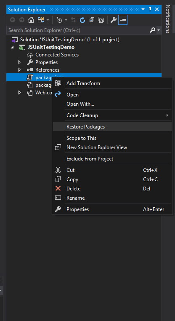
Task: Open the Code Cleanup submenu
Action: coord(112,115)
